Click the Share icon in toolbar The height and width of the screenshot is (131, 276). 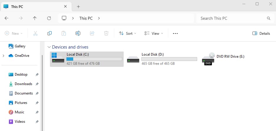coord(92,33)
